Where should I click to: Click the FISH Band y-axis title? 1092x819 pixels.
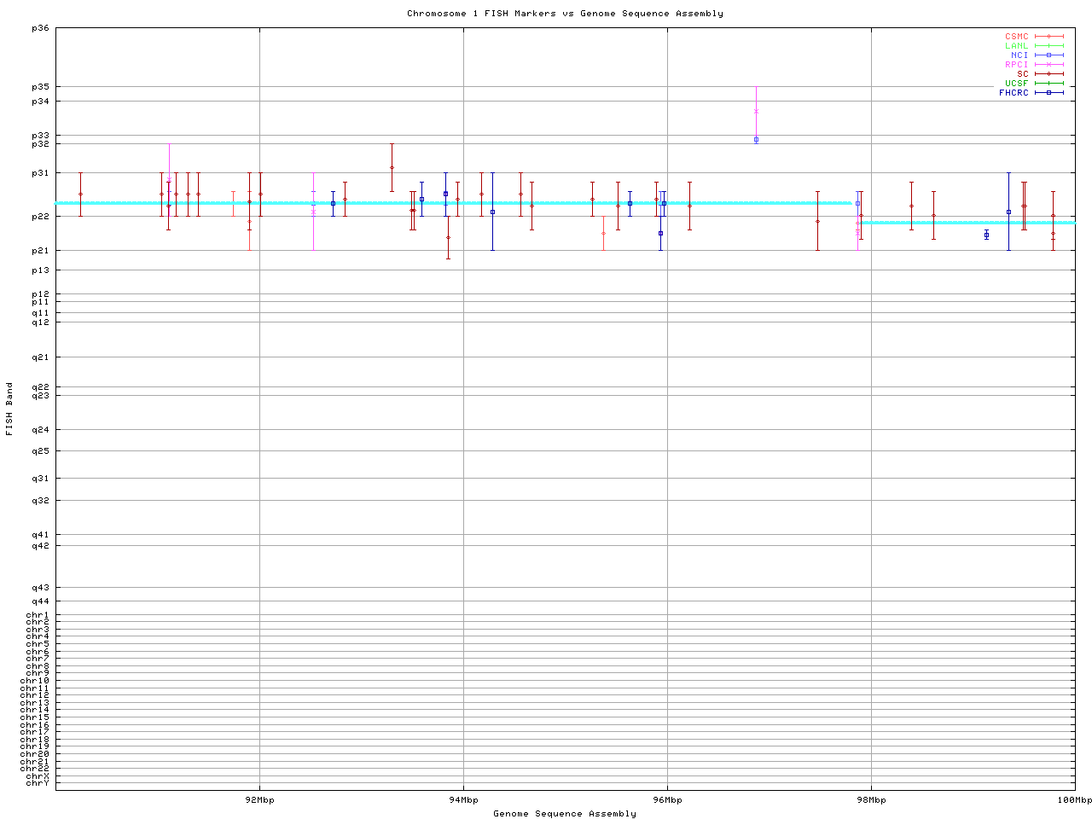(x=9, y=409)
